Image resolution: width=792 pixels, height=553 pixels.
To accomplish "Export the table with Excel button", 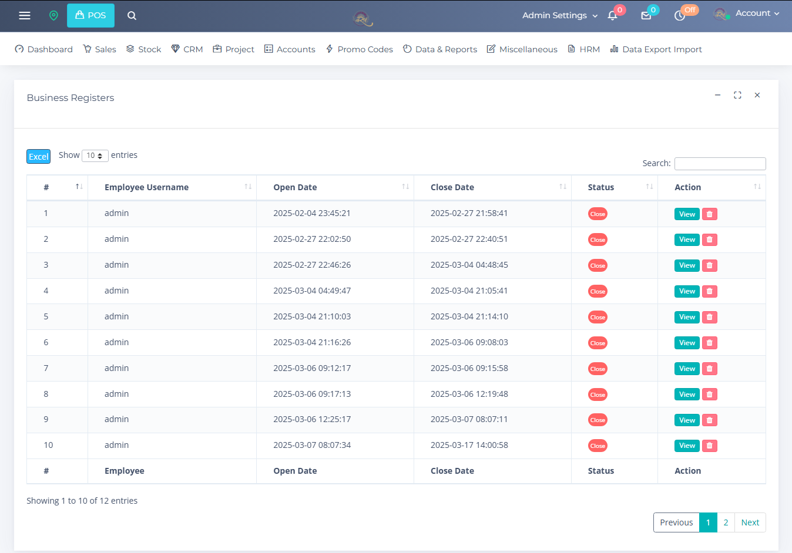I will click(x=39, y=156).
